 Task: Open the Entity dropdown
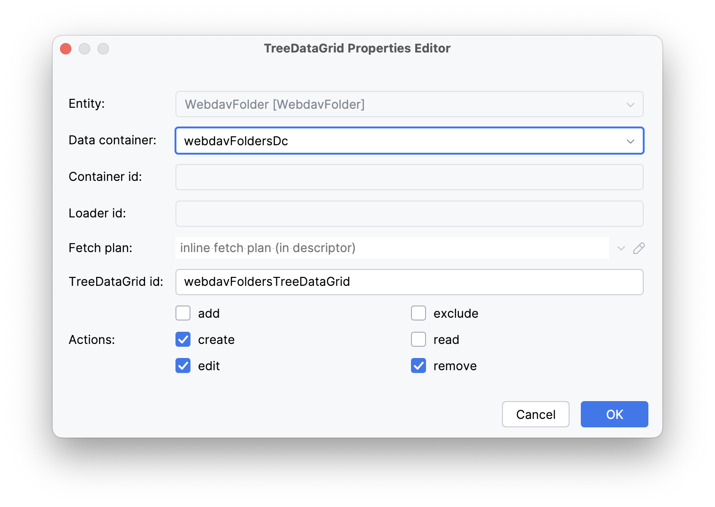click(x=631, y=104)
